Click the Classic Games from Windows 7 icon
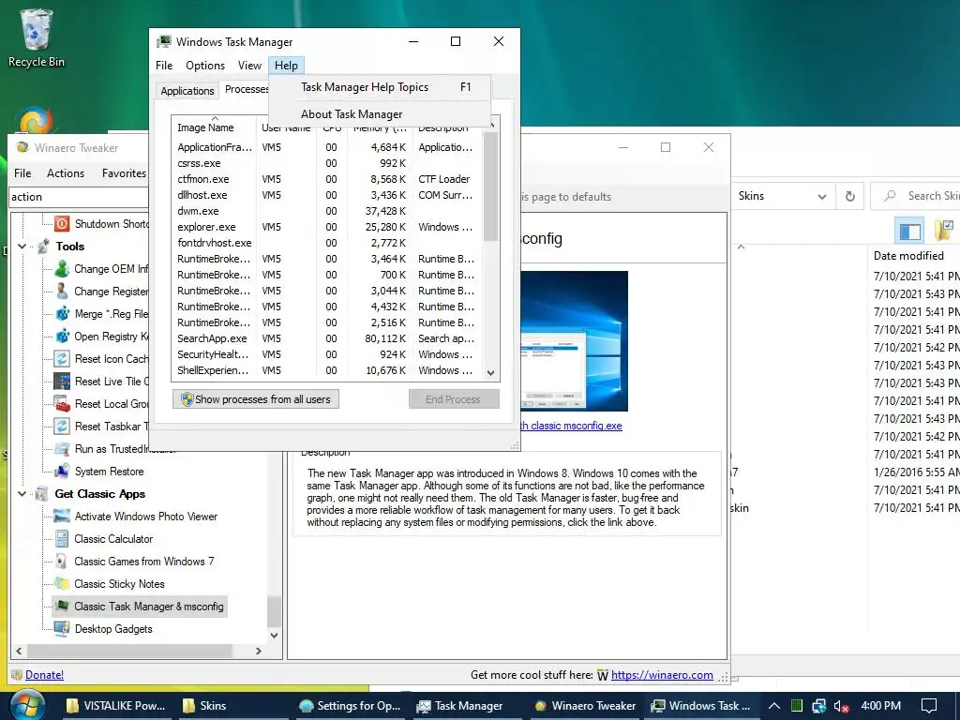960x720 pixels. click(62, 562)
